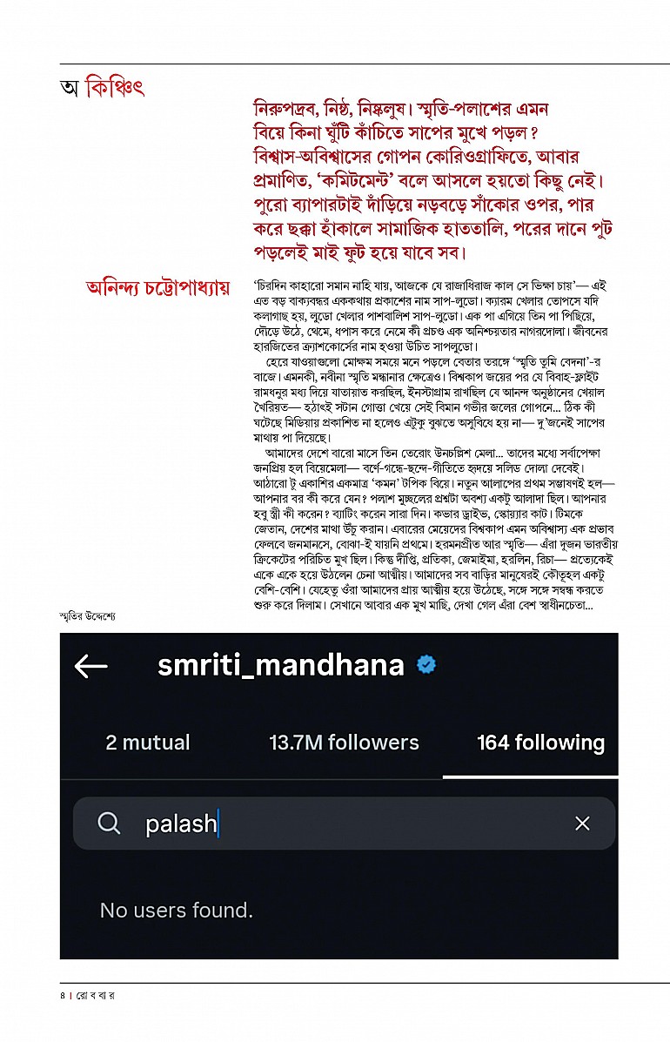
Task: Open the 13.7M followers tab
Action: (344, 743)
